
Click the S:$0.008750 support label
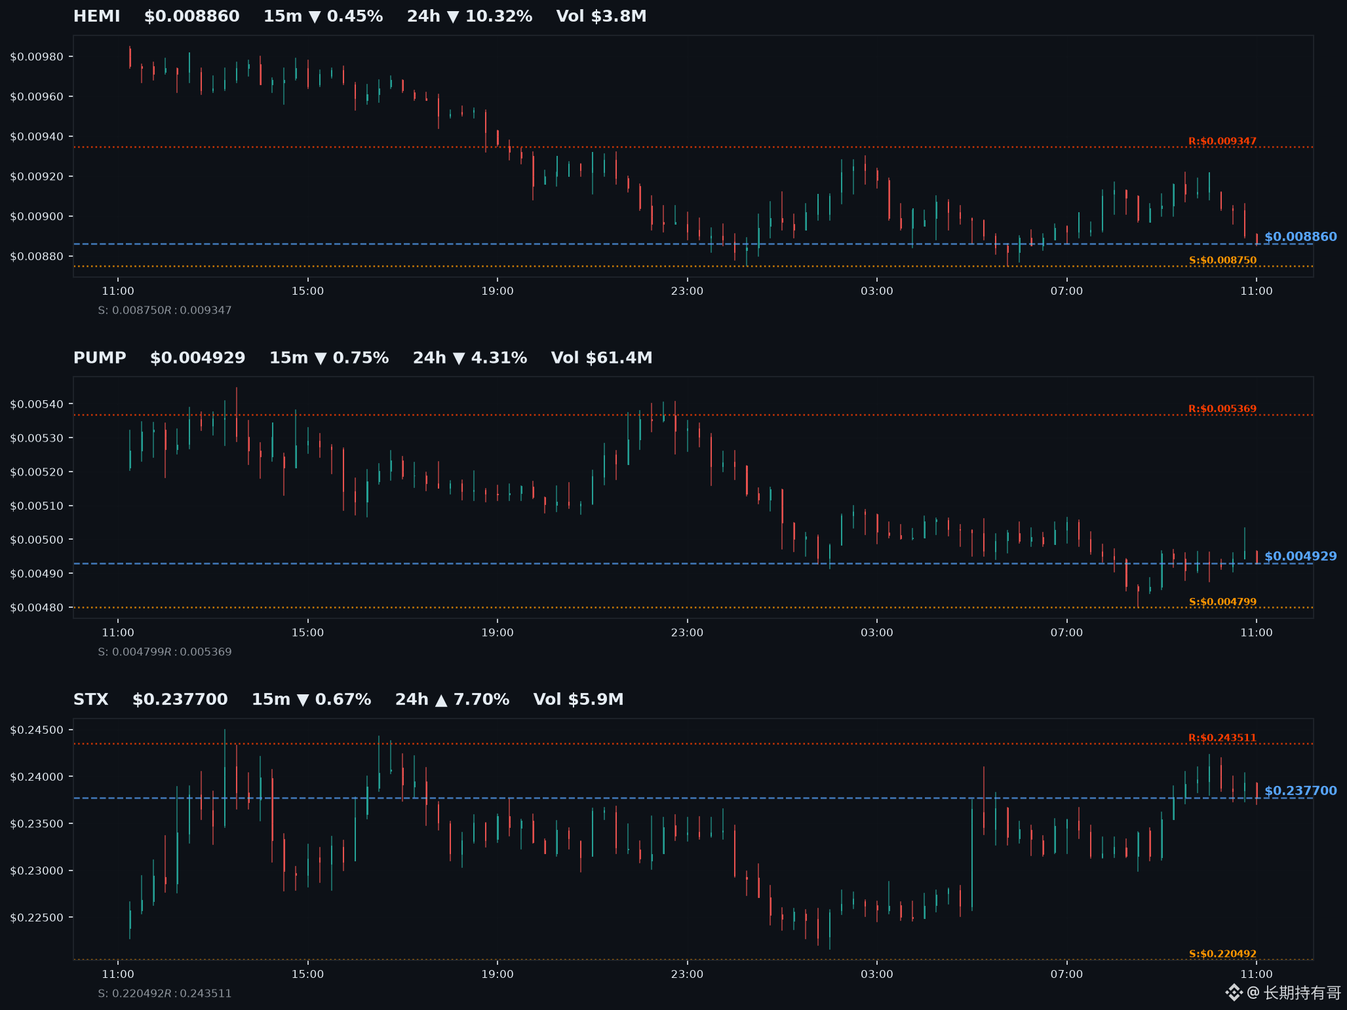(x=1222, y=260)
